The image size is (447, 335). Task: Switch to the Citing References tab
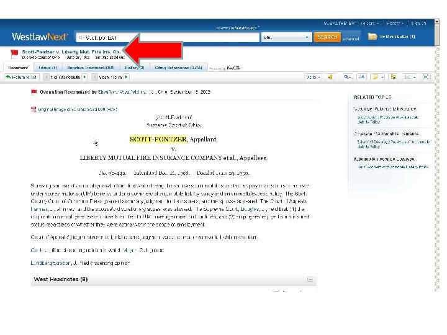point(178,68)
